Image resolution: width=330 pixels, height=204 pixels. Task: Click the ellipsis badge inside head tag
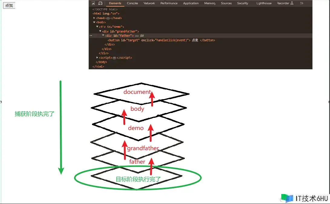pyautogui.click(x=108, y=18)
